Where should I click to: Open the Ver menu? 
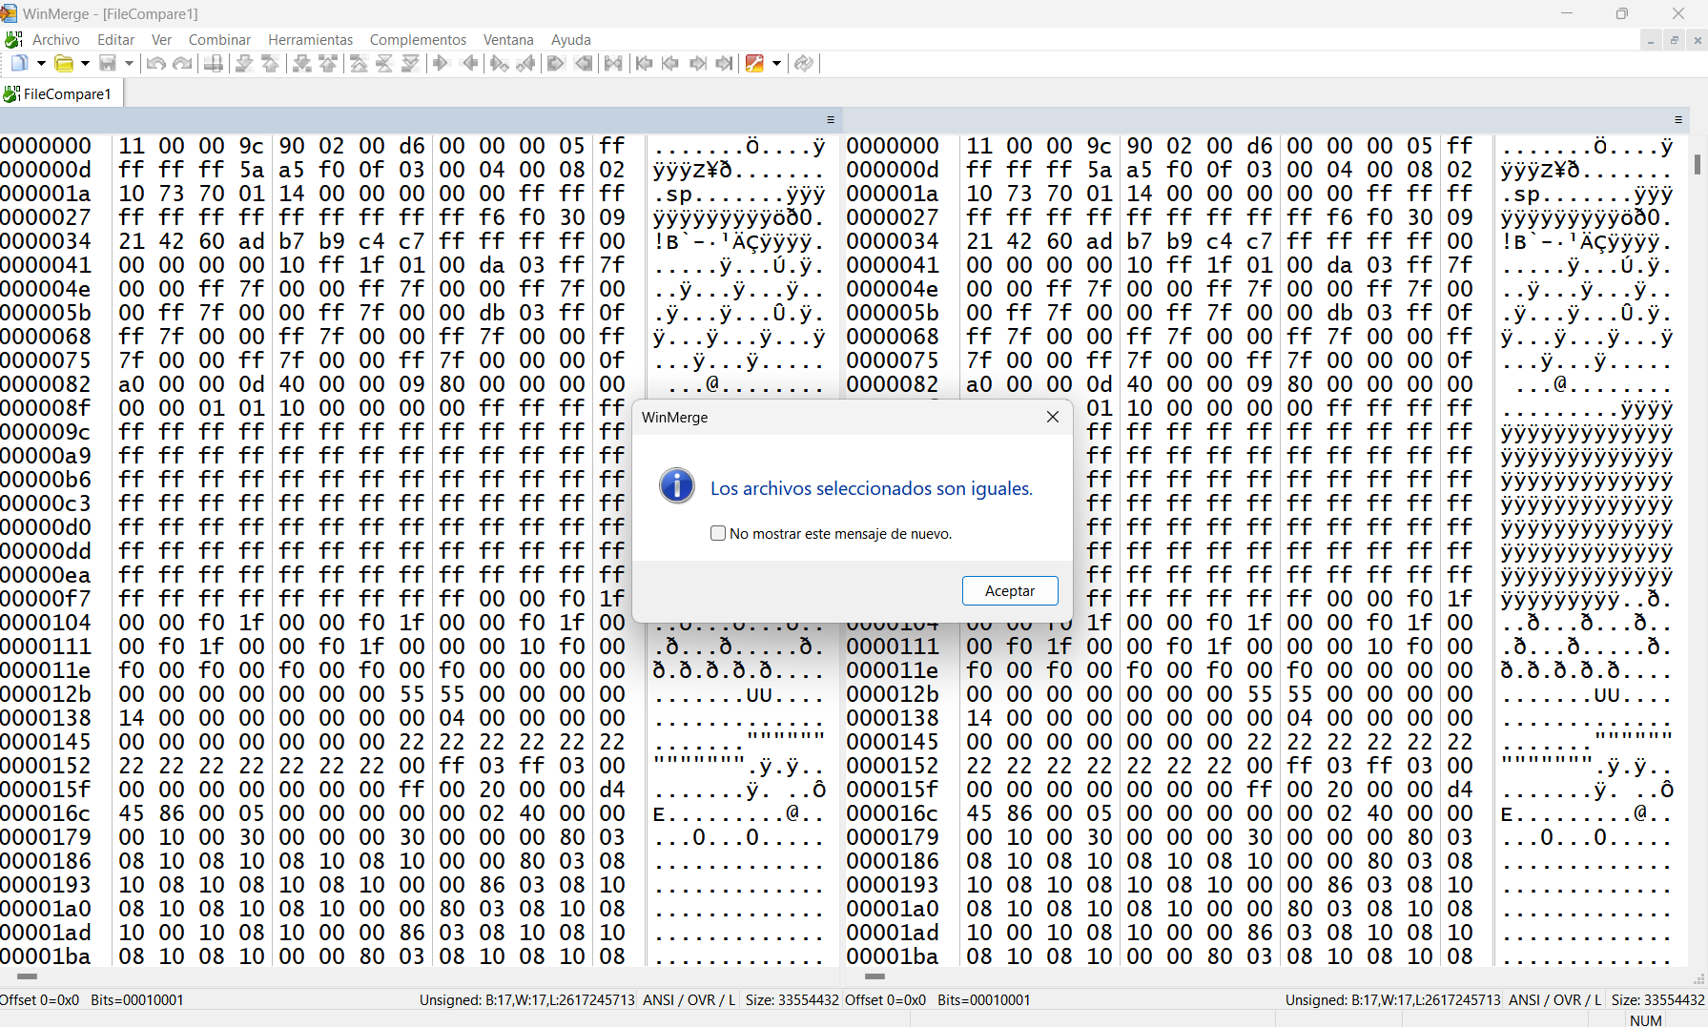pyautogui.click(x=161, y=39)
